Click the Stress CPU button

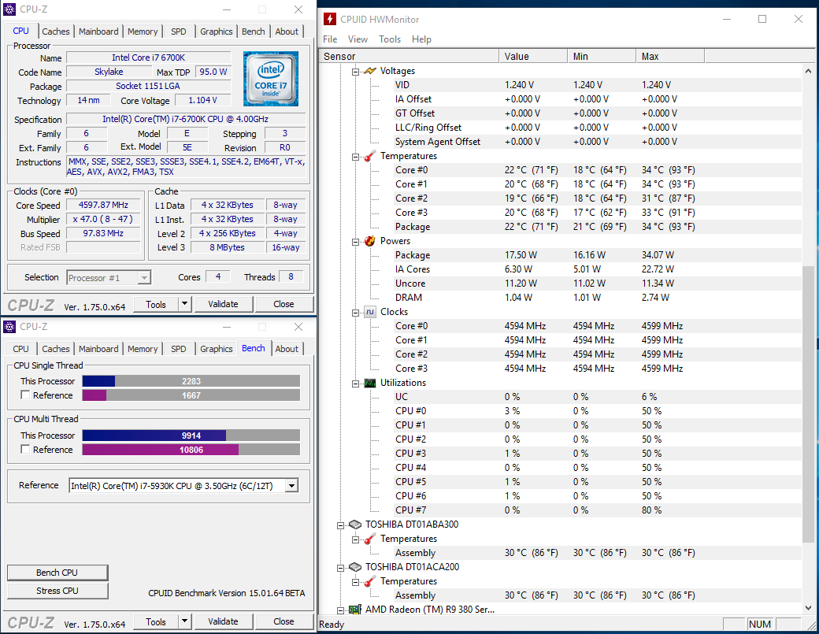coord(57,591)
